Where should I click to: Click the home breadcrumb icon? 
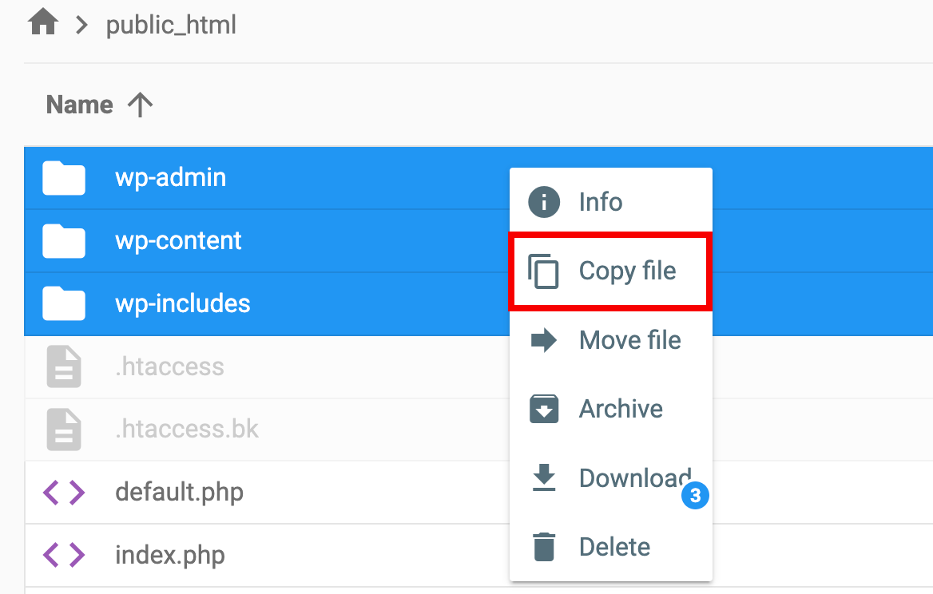tap(43, 24)
